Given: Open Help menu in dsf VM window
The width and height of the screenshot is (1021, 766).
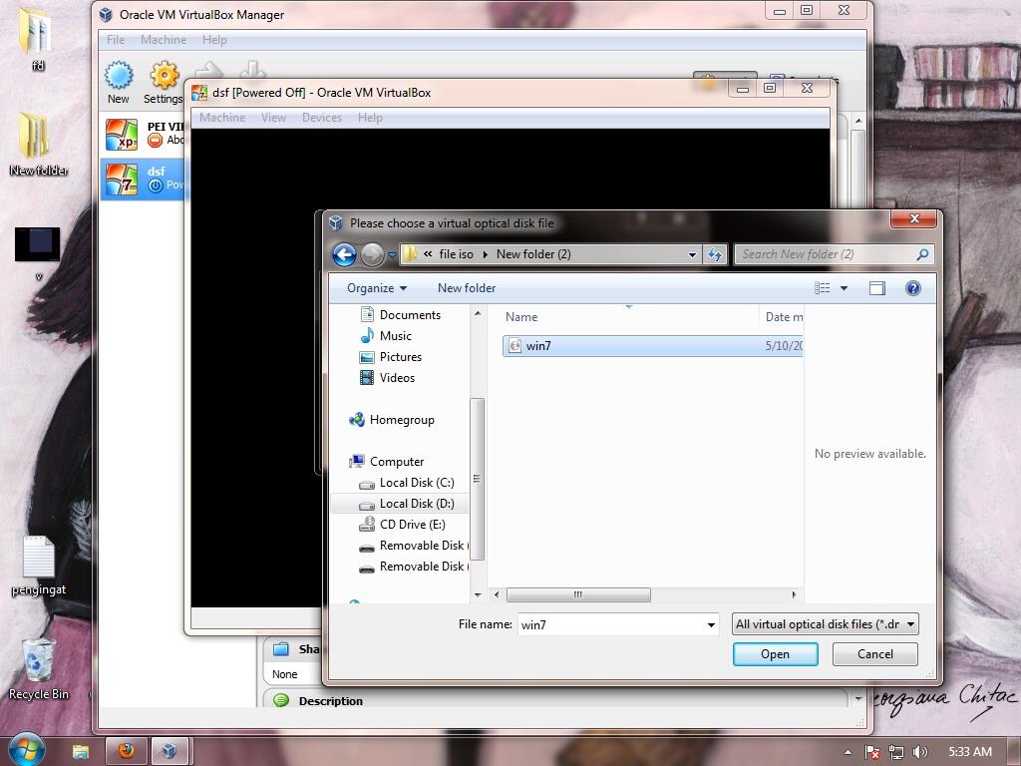Looking at the screenshot, I should [x=370, y=118].
